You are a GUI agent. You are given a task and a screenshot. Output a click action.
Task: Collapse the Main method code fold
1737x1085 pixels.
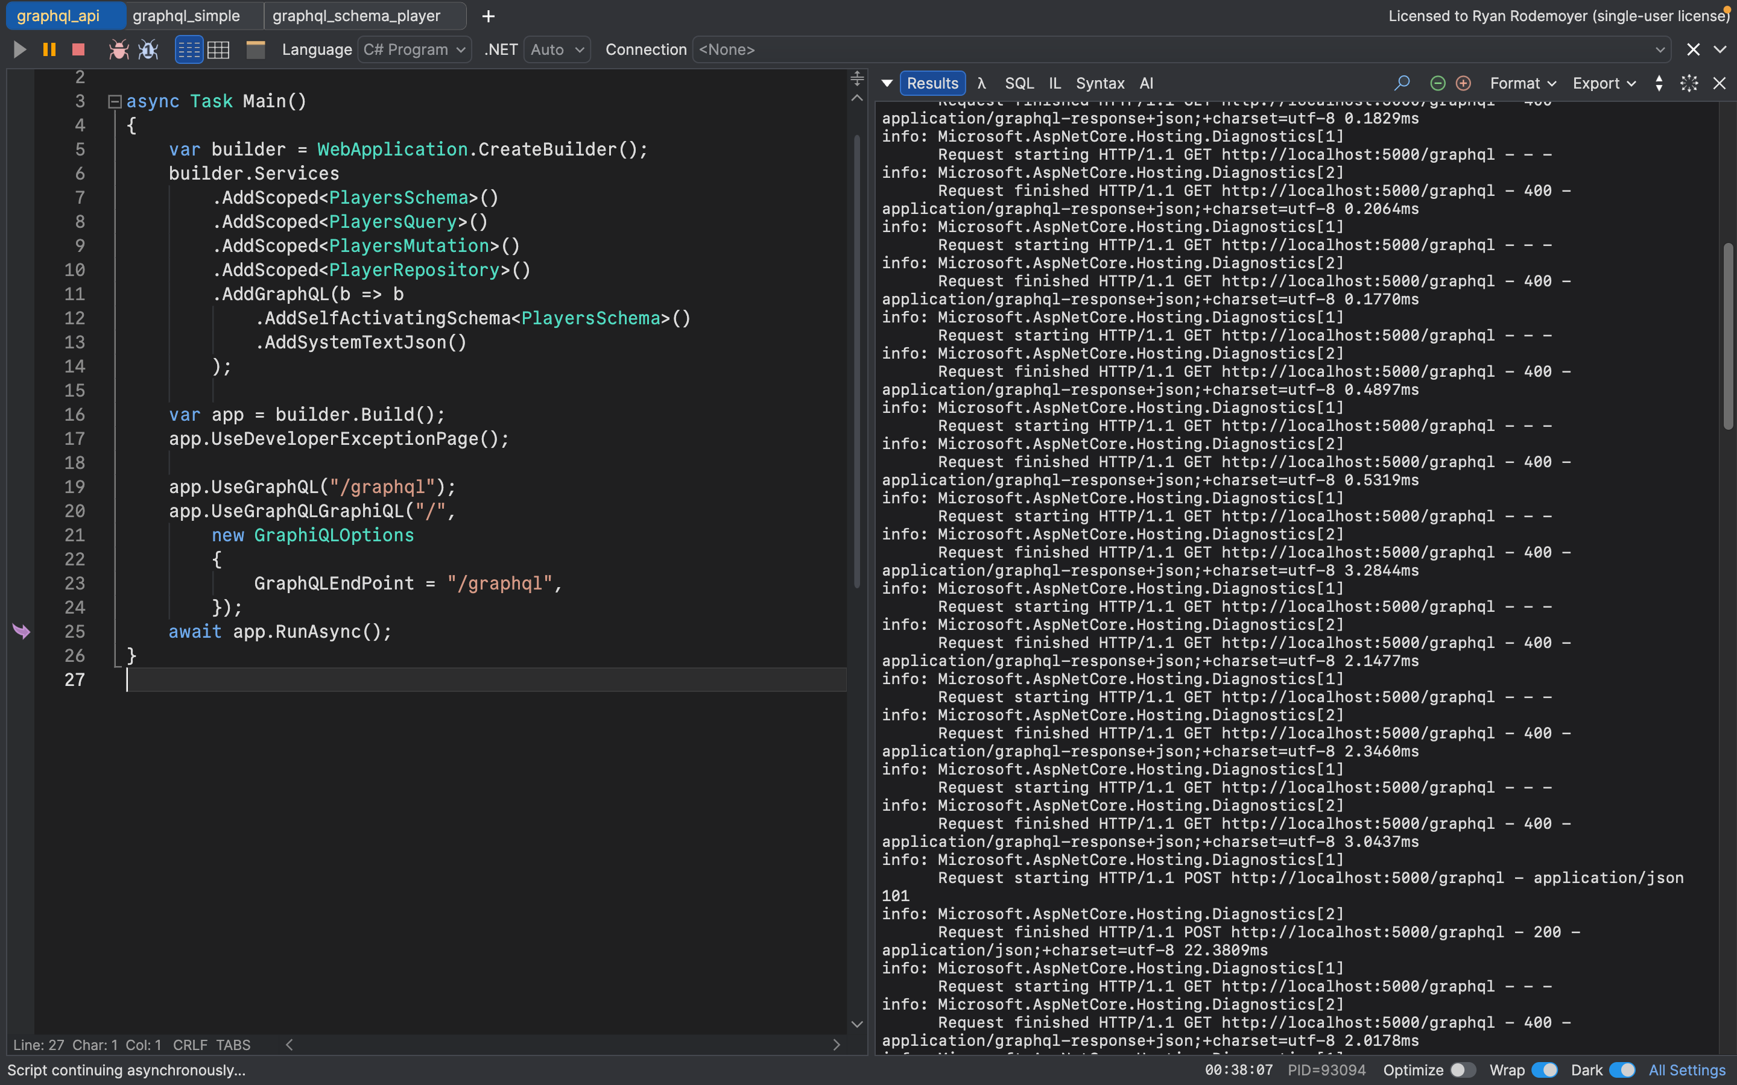click(115, 101)
